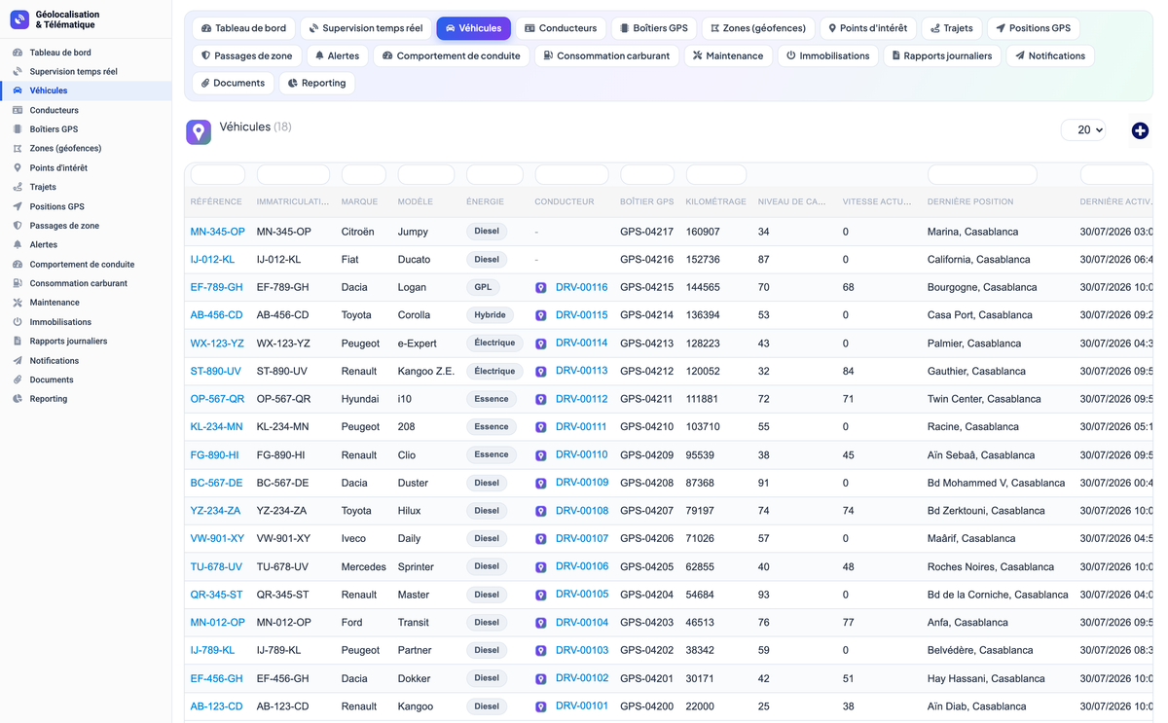
Task: Click the Maintenance sidebar tools icon
Action: coord(18,303)
